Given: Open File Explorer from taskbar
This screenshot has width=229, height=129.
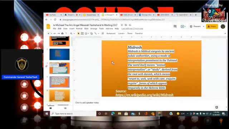Looking at the screenshot, I should (x=120, y=114).
